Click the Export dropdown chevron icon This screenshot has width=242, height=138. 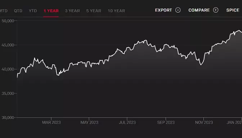tap(178, 10)
